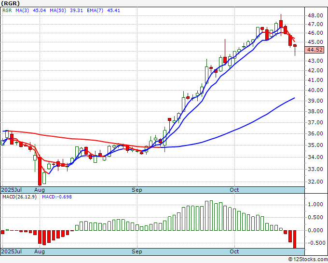Click the 38.00 price axis label

coord(315,112)
